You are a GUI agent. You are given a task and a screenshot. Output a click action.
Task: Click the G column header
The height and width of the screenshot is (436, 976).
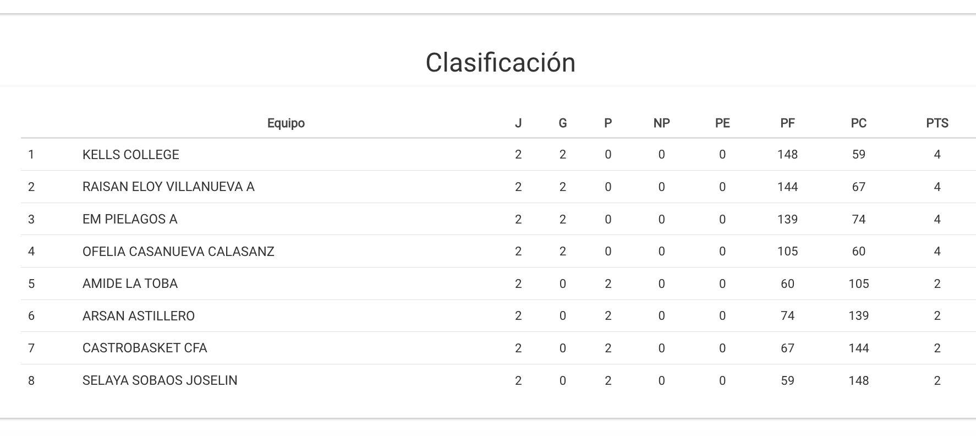click(x=562, y=123)
